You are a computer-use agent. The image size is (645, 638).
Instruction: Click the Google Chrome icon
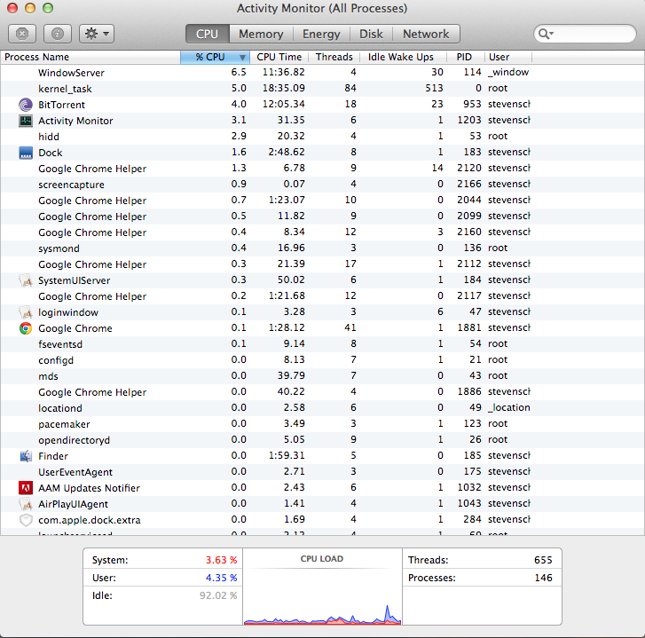coord(26,328)
